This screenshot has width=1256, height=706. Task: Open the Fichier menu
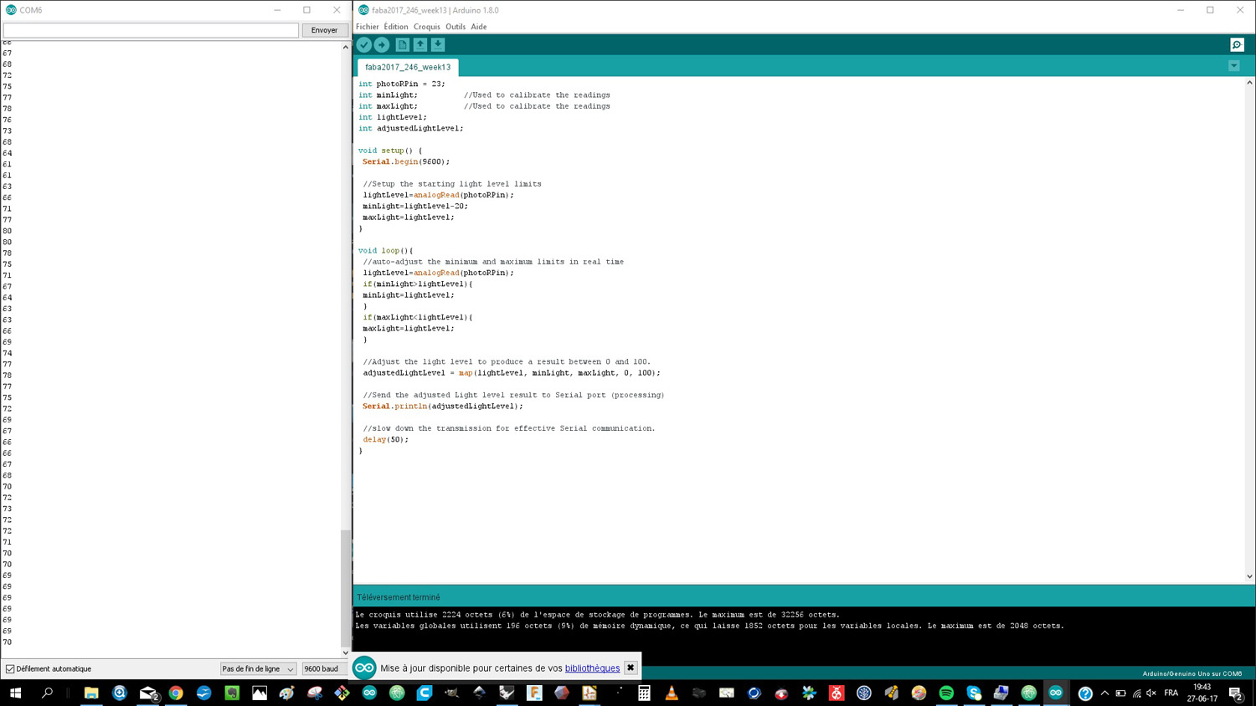367,27
